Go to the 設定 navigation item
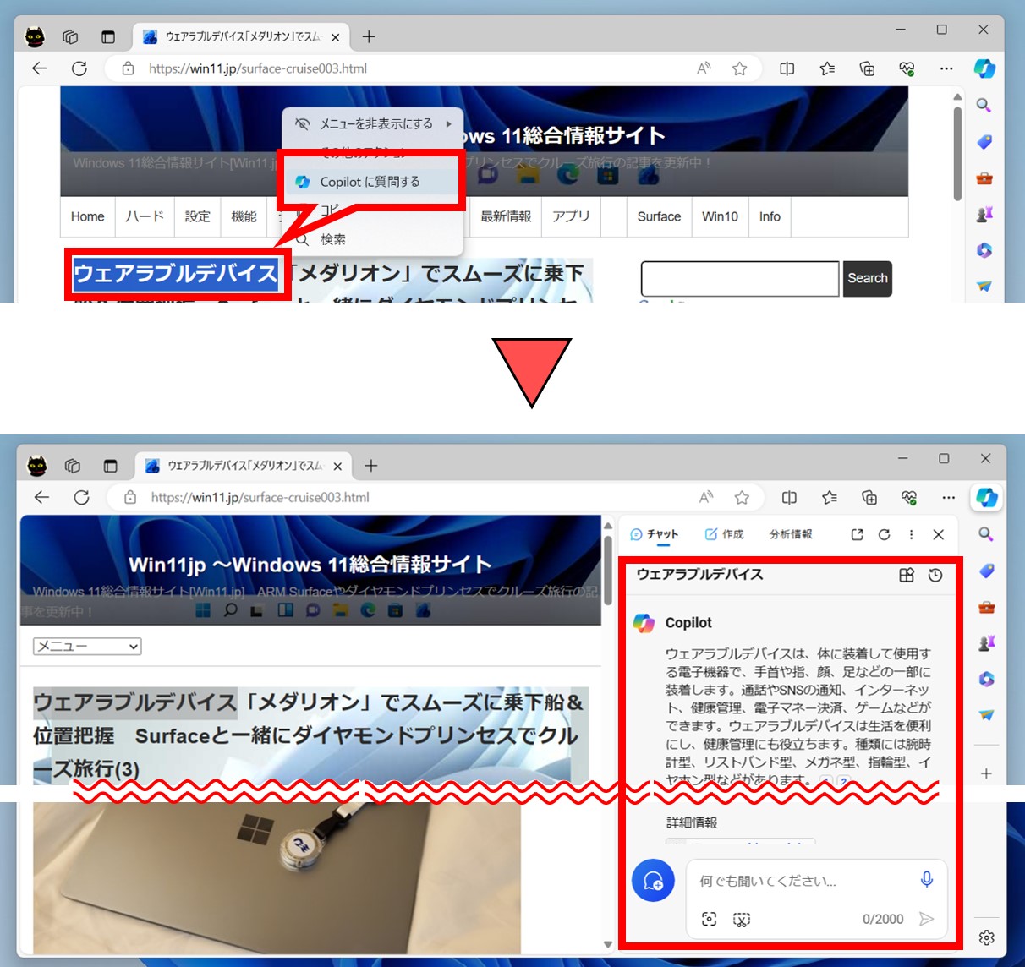 coord(197,216)
